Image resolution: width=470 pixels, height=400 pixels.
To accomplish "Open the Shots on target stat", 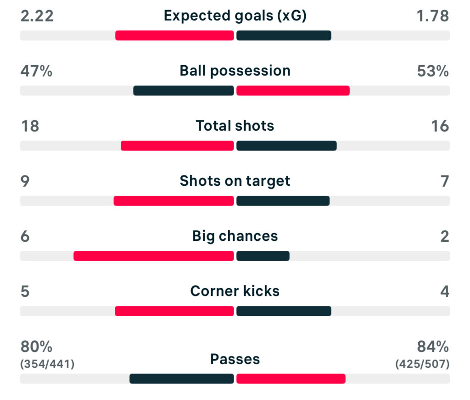I will (x=235, y=181).
